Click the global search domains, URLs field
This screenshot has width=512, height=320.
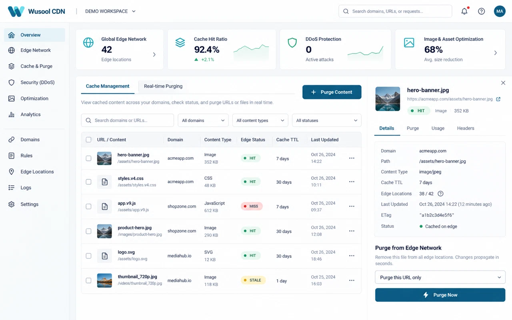[x=395, y=11]
